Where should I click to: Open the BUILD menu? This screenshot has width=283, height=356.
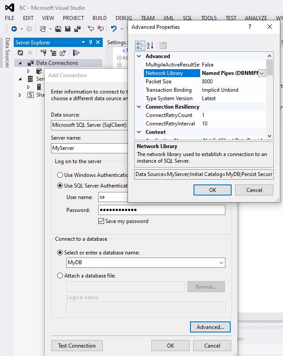click(x=99, y=18)
